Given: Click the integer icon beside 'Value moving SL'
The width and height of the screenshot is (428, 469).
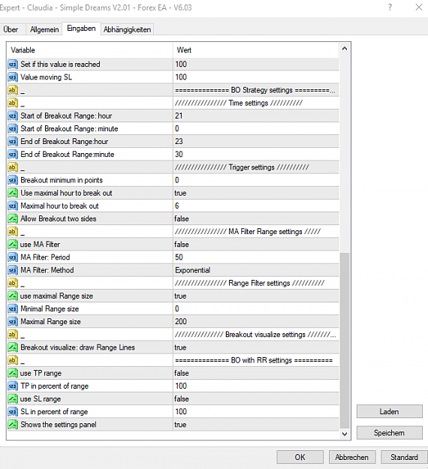Looking at the screenshot, I should tap(13, 77).
